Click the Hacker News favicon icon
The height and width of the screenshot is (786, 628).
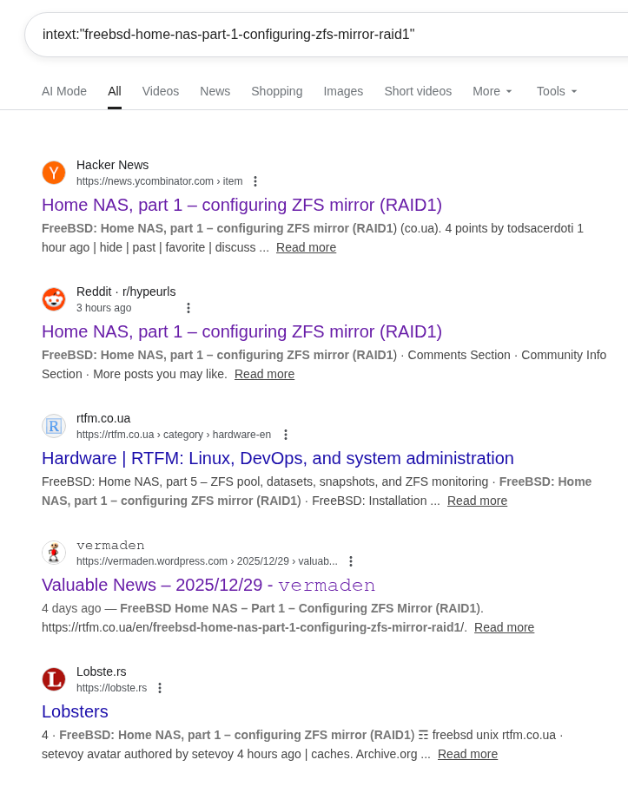(x=54, y=173)
